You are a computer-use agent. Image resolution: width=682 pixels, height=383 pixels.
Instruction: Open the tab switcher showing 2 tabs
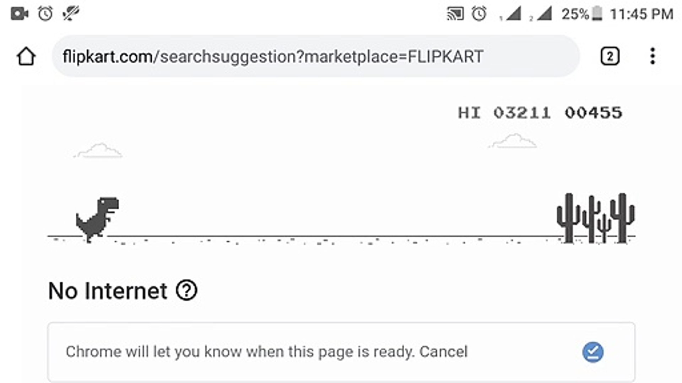pos(610,56)
